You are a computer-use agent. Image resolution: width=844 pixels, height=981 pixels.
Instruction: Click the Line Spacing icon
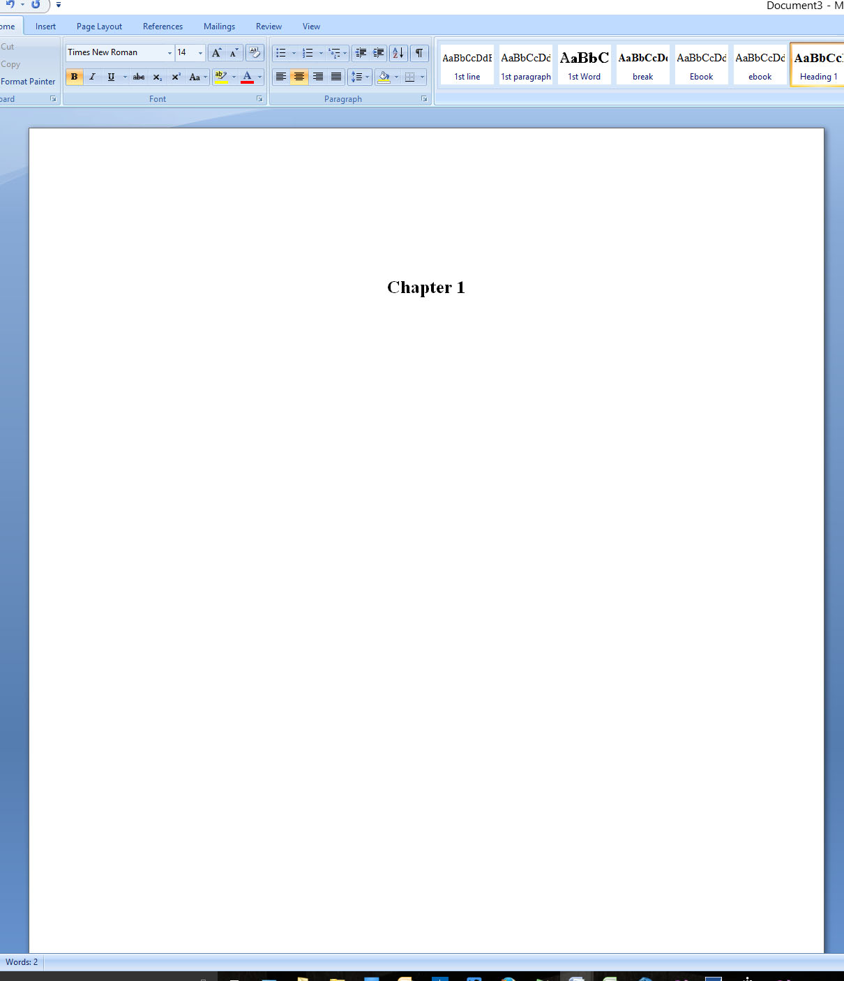[x=356, y=77]
